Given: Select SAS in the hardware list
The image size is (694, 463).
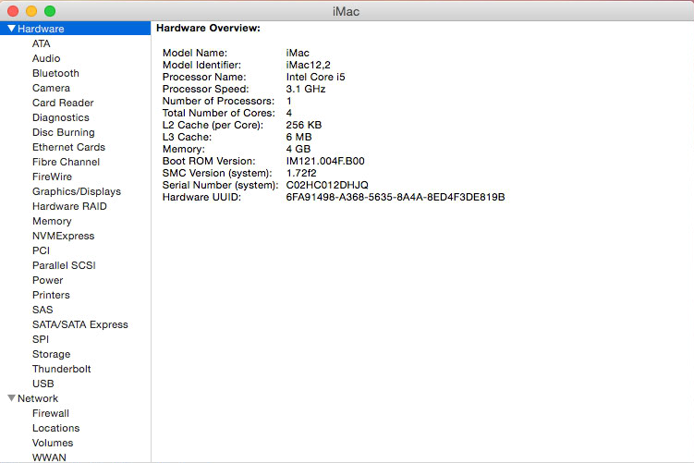Looking at the screenshot, I should [x=43, y=310].
